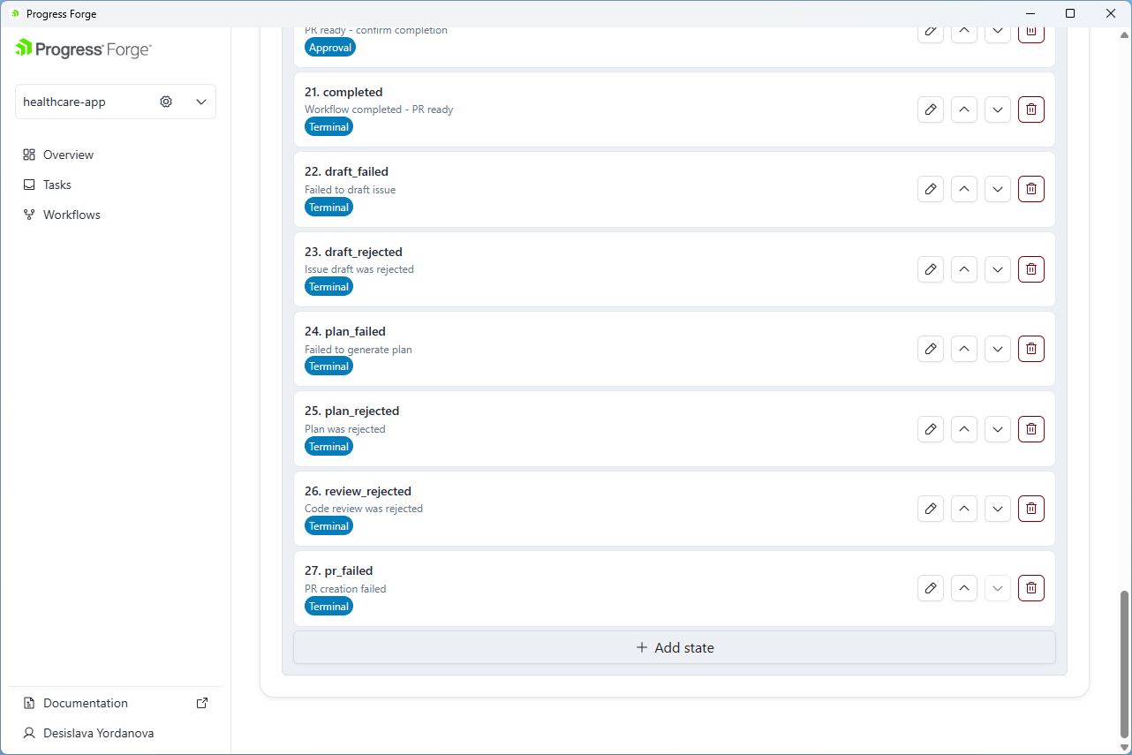This screenshot has height=755, width=1132.
Task: Click 'Code review was rejected' description
Action: click(364, 509)
